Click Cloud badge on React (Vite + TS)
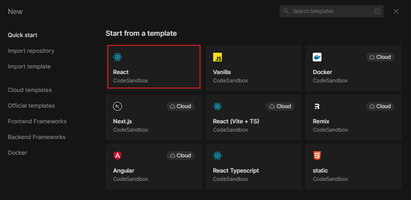Viewport: 411px width, 200px height. [280, 106]
